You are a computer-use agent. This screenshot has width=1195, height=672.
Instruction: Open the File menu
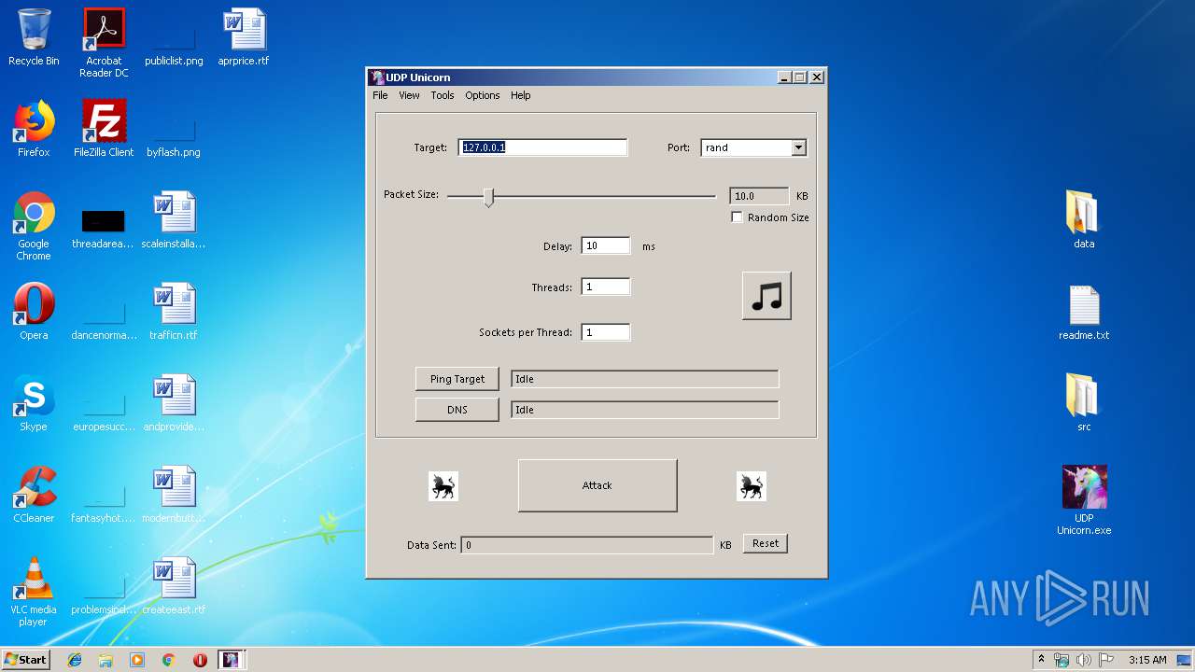tap(380, 95)
